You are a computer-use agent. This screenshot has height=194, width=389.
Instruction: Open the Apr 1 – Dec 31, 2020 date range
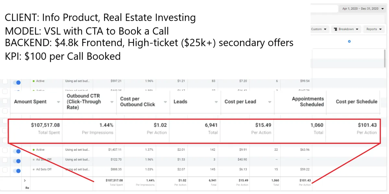pos(362,9)
